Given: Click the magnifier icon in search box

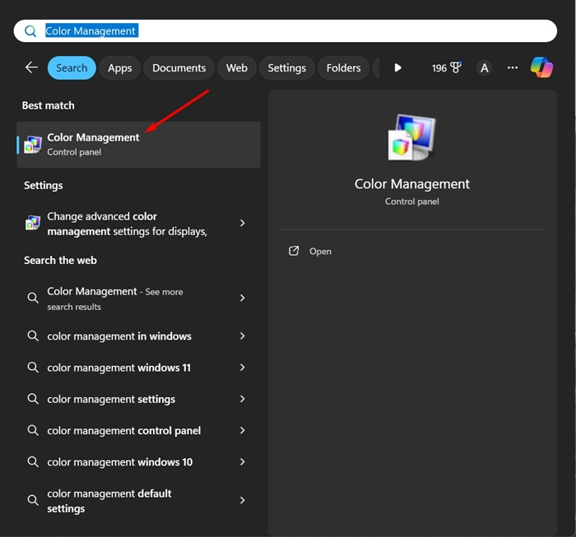Looking at the screenshot, I should click(30, 31).
